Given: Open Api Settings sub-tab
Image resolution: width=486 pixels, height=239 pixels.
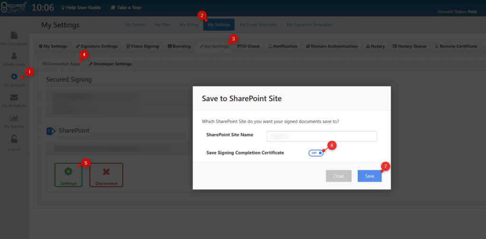Looking at the screenshot, I should tap(214, 46).
